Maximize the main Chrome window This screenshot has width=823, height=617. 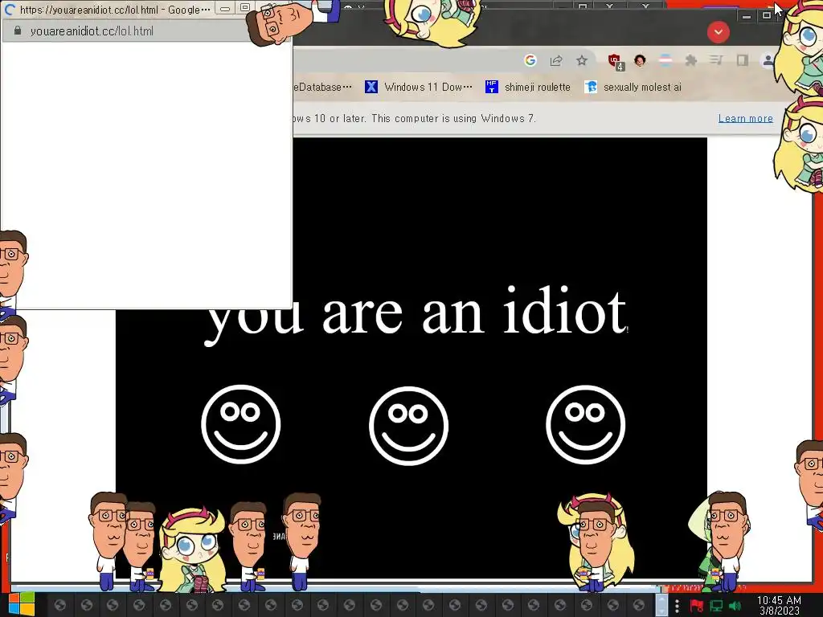(x=766, y=16)
